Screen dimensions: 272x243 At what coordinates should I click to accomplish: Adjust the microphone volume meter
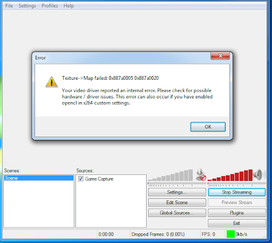(x=171, y=175)
